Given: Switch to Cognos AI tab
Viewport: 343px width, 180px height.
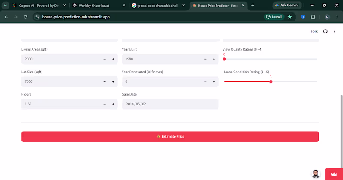Looking at the screenshot, I should pyautogui.click(x=39, y=6).
